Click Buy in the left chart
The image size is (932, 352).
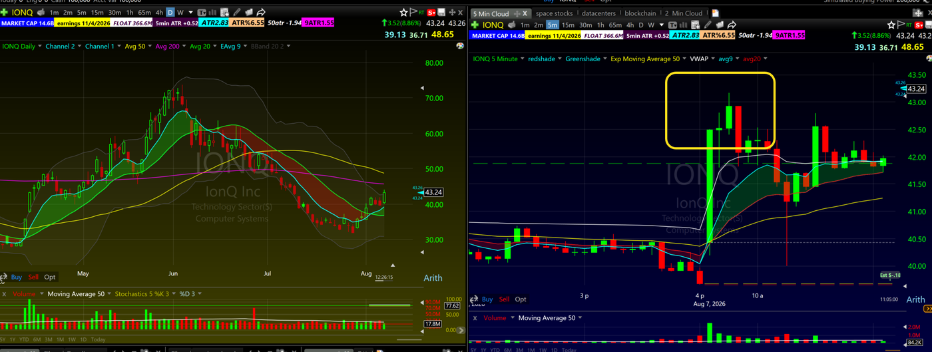[x=17, y=277]
